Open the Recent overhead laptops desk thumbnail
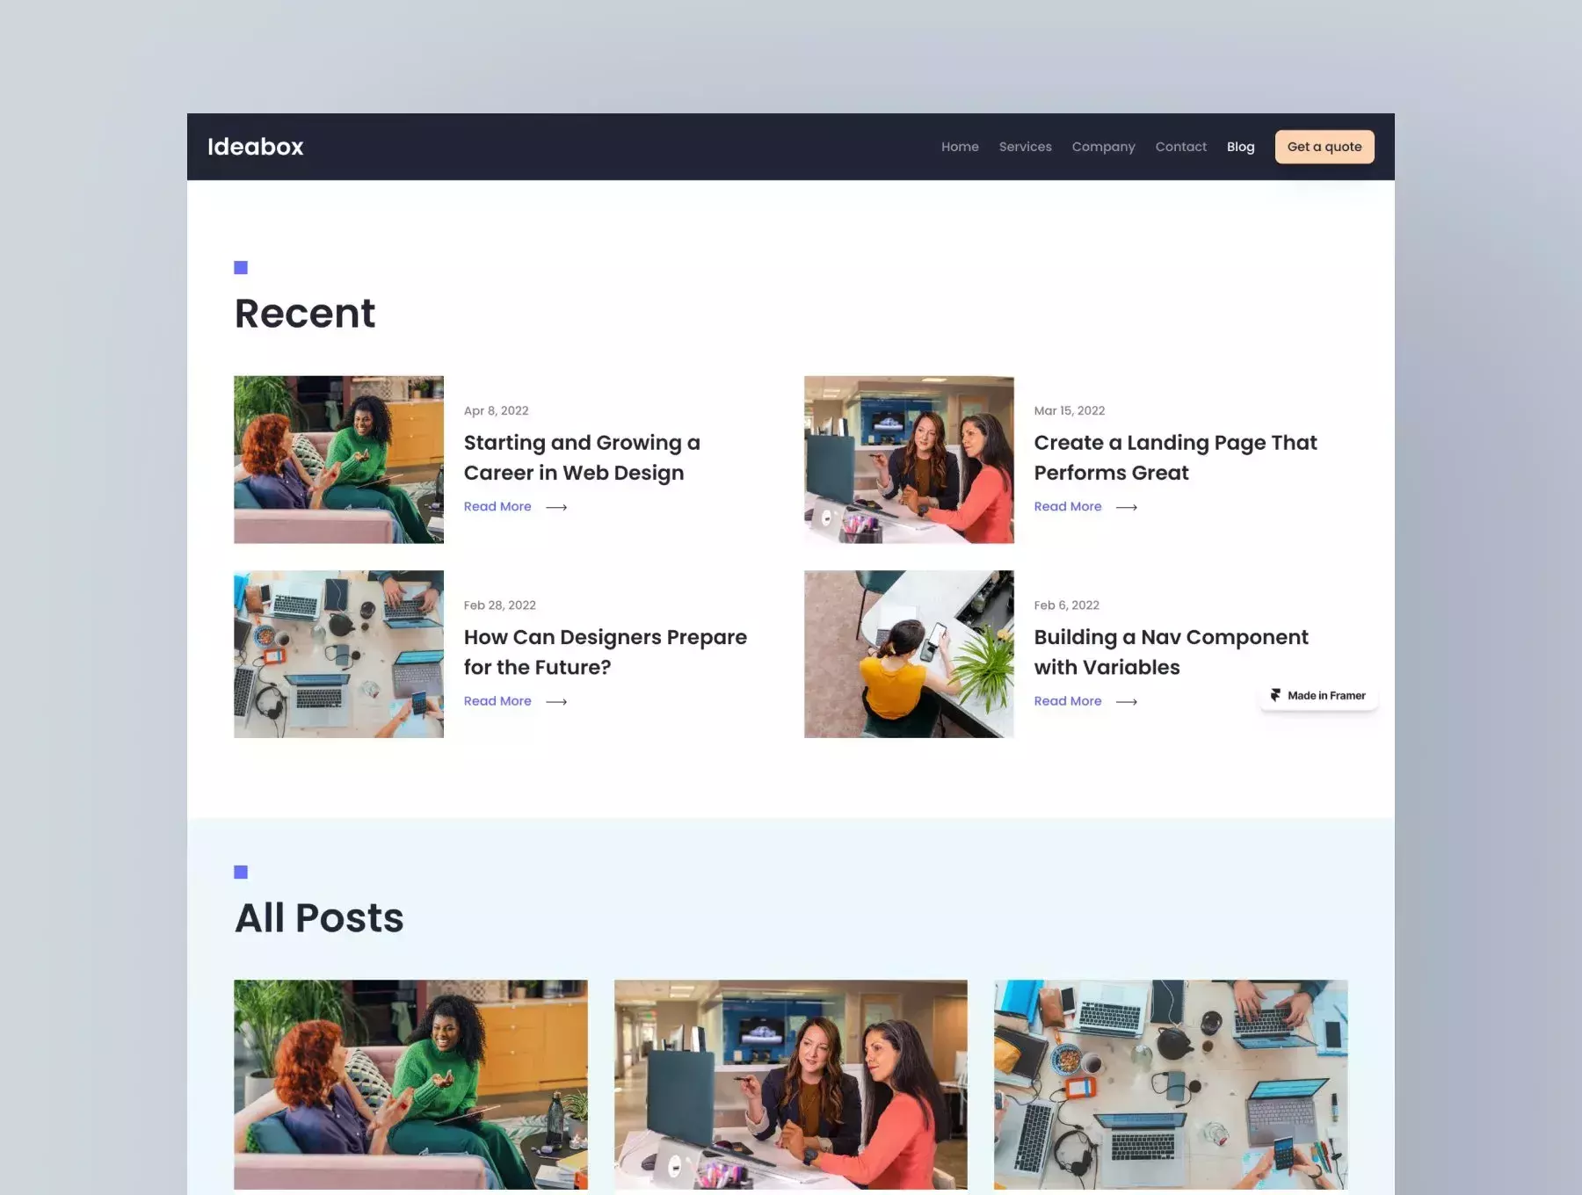 [x=338, y=655]
